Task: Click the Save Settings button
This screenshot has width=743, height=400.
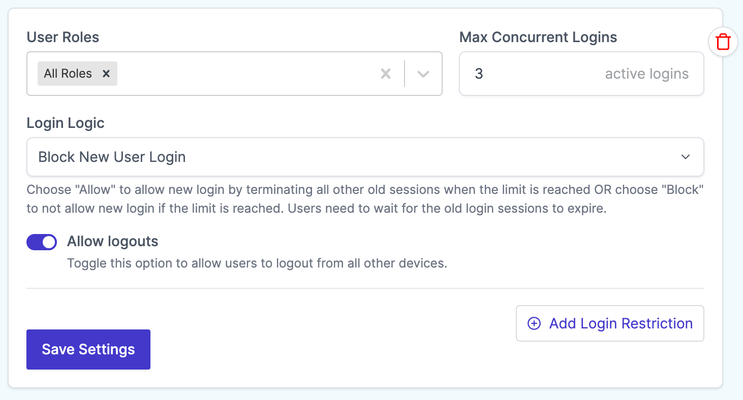Action: tap(88, 349)
